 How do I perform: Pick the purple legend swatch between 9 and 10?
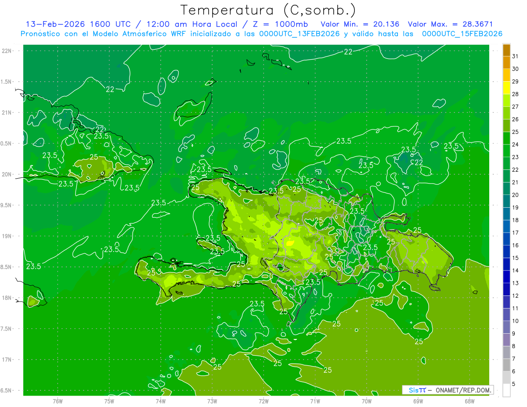[506, 328]
